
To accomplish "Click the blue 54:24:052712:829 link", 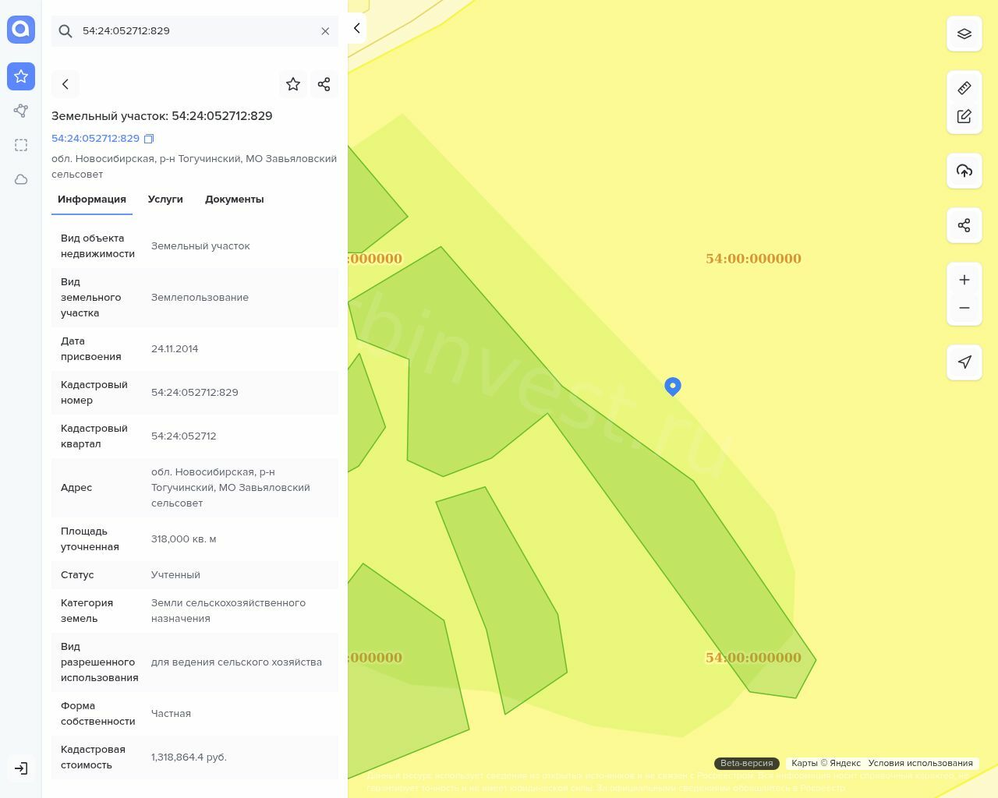I will [95, 139].
